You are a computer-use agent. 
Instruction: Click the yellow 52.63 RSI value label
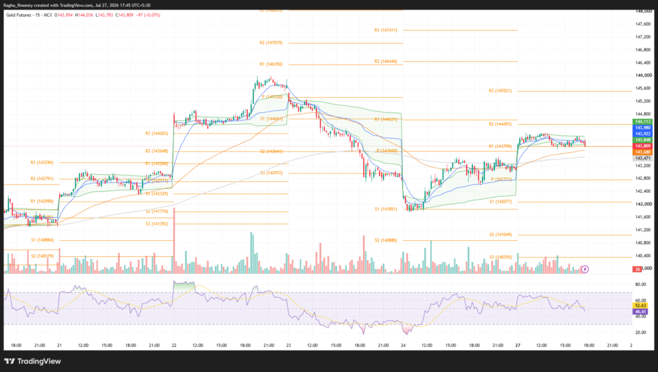(x=641, y=306)
